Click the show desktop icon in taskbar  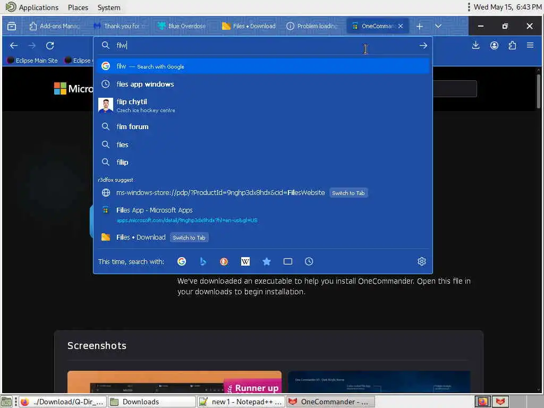tap(6, 402)
